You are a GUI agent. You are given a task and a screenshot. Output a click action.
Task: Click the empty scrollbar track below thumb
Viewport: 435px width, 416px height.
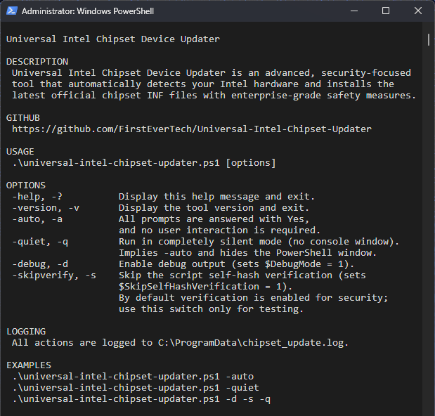tap(429, 246)
